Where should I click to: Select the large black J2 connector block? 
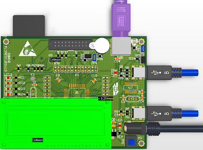(x=29, y=26)
